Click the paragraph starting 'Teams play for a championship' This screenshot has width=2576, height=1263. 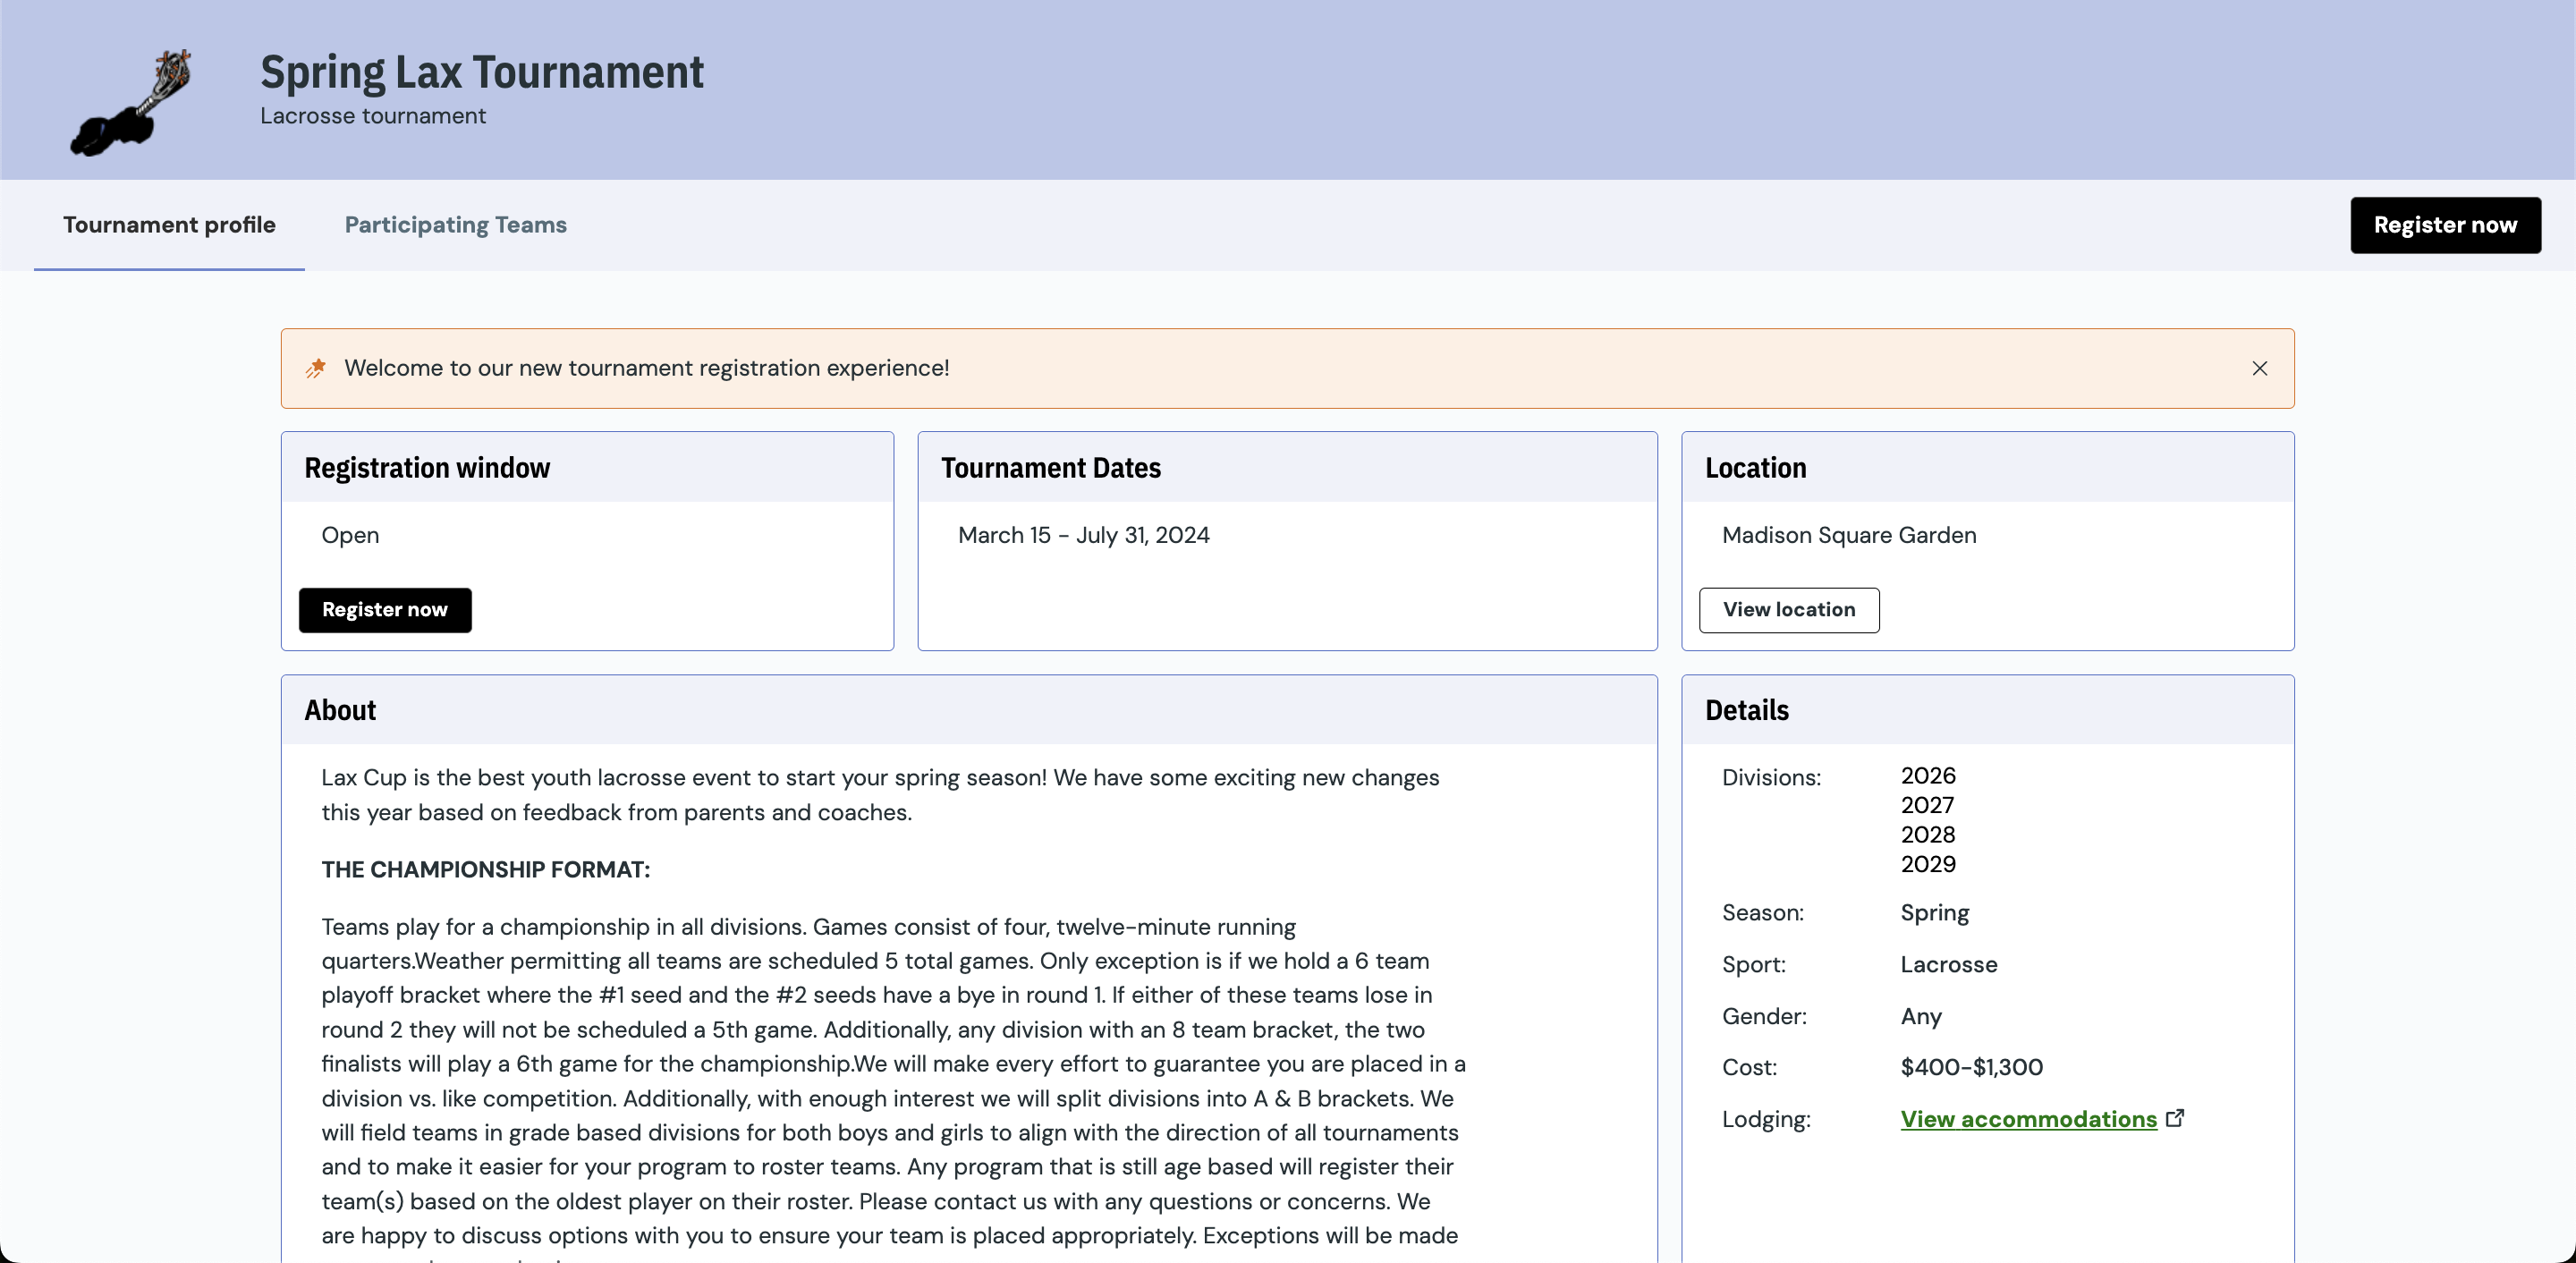coord(894,1088)
